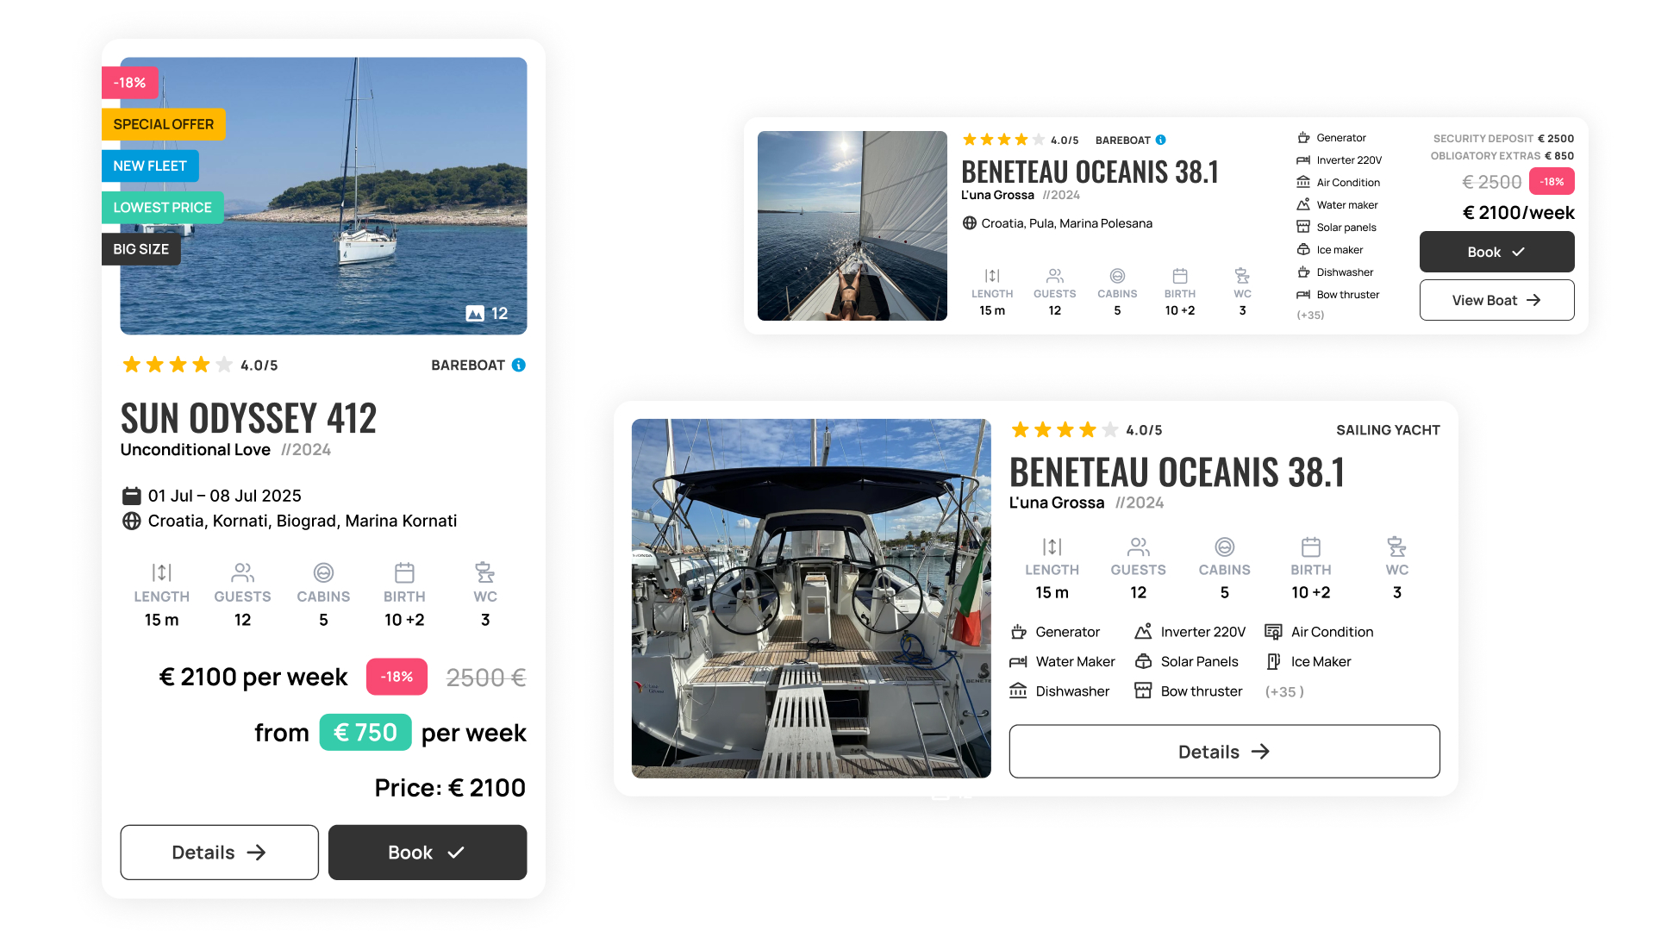The height and width of the screenshot is (931, 1655).
Task: Click the Water maker icon on the Pula card
Action: tap(1303, 205)
